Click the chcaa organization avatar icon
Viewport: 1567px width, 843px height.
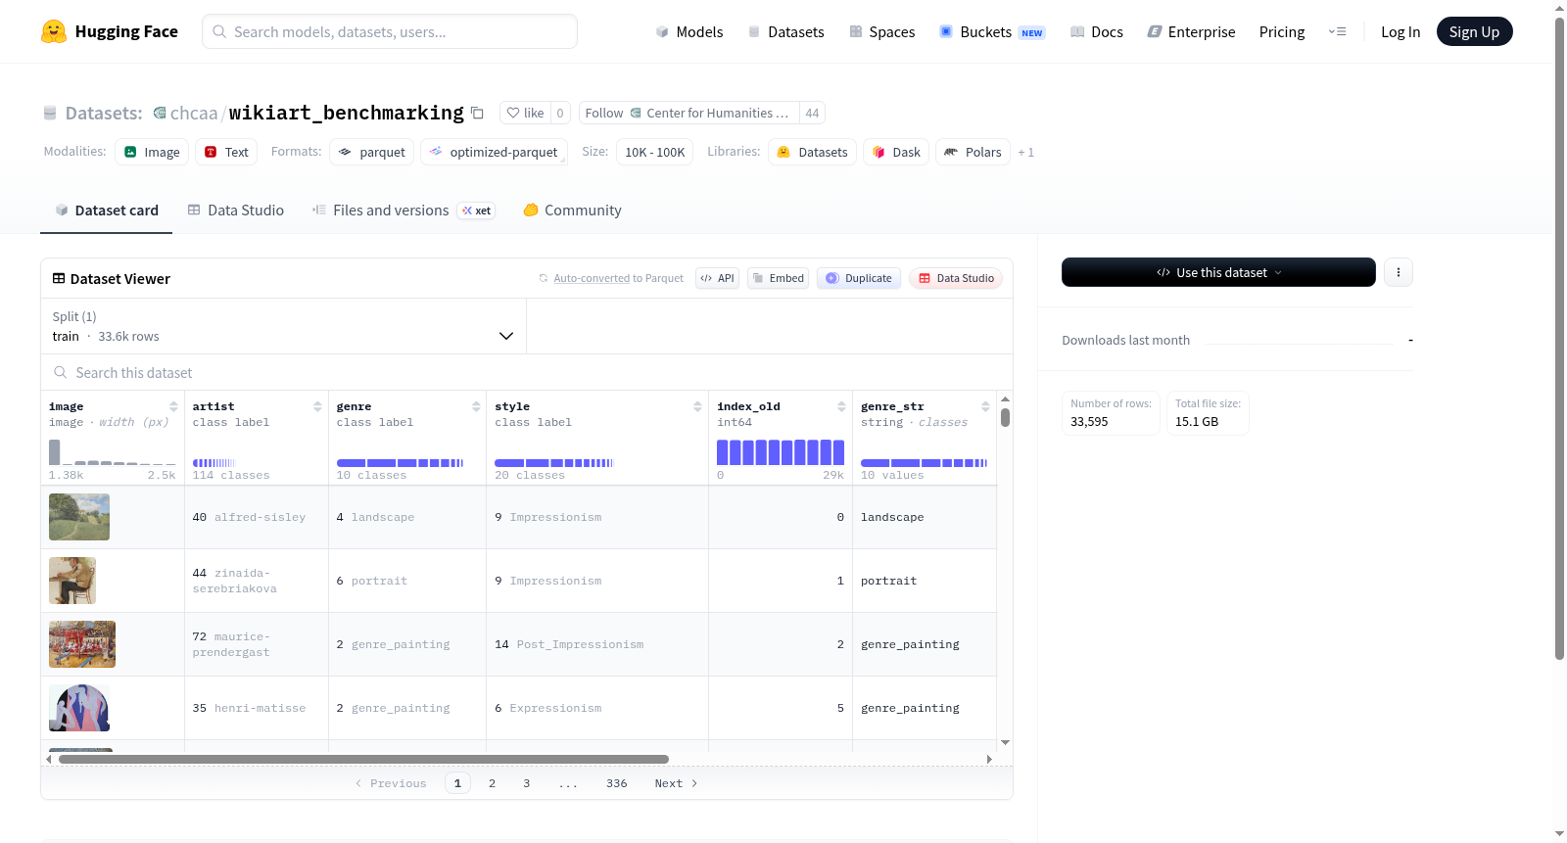[x=160, y=113]
